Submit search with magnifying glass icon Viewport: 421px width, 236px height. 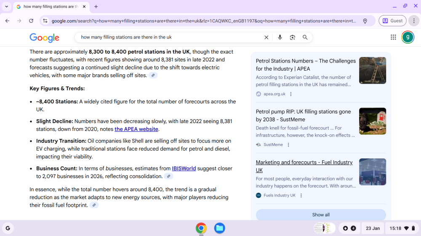point(305,37)
